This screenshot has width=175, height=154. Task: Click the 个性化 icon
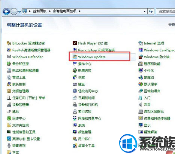pyautogui.click(x=141, y=71)
